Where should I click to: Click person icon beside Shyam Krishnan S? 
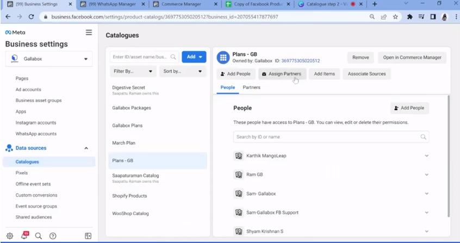tap(239, 231)
